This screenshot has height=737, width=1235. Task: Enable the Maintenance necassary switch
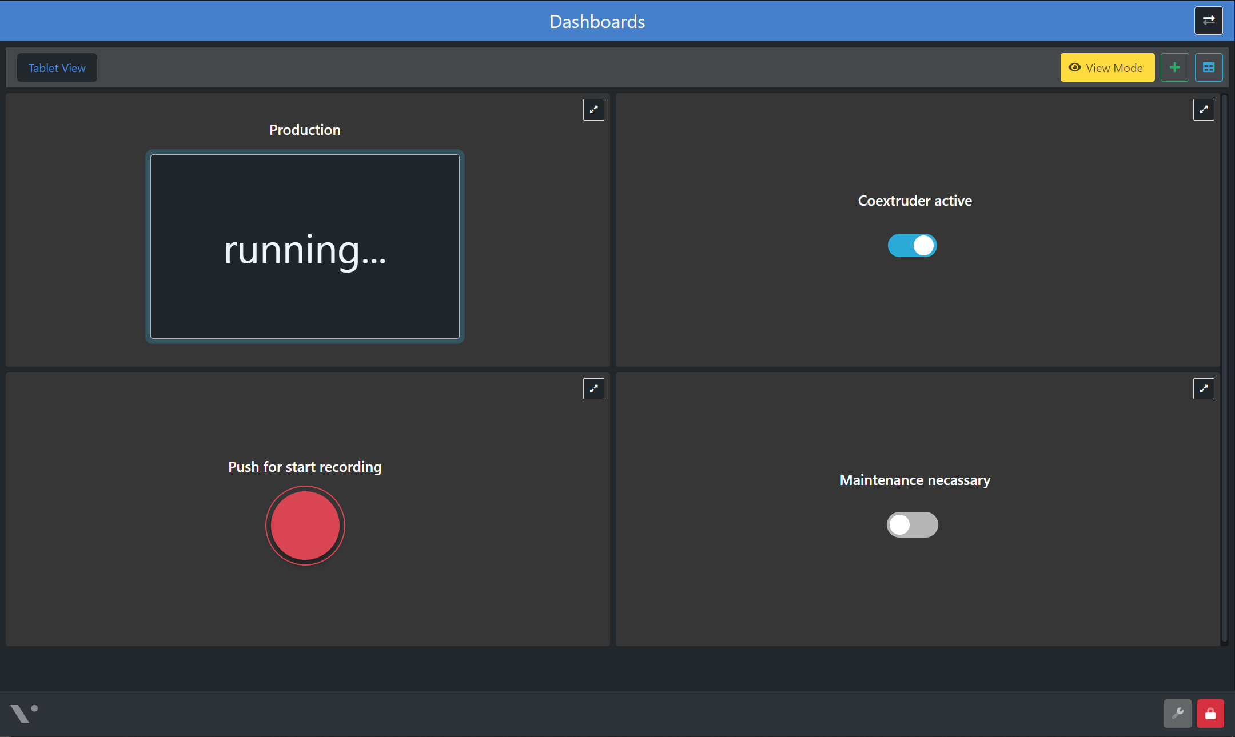click(x=912, y=524)
